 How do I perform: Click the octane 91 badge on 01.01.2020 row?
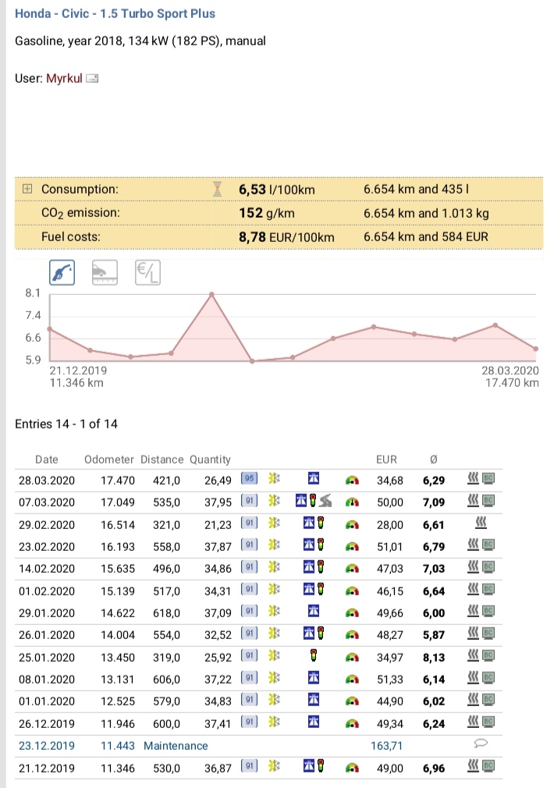(x=250, y=700)
